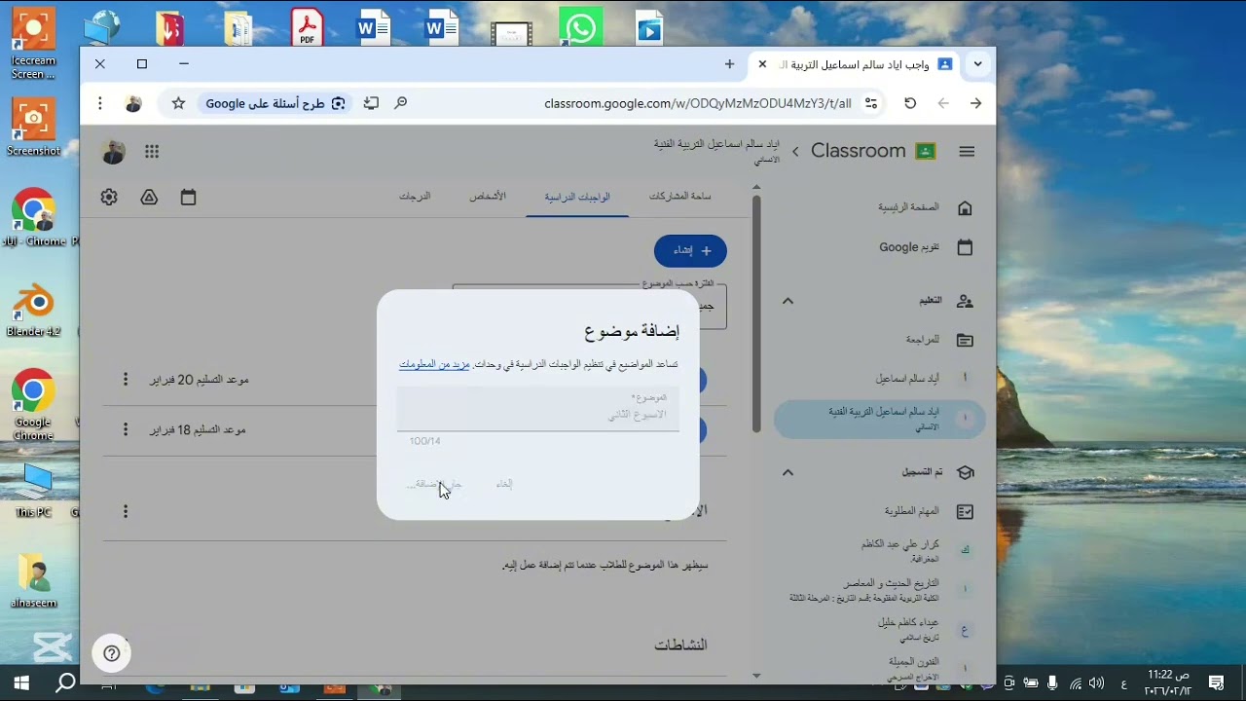
Task: Click the page vertical scrollbar thumb
Action: pyautogui.click(x=756, y=314)
